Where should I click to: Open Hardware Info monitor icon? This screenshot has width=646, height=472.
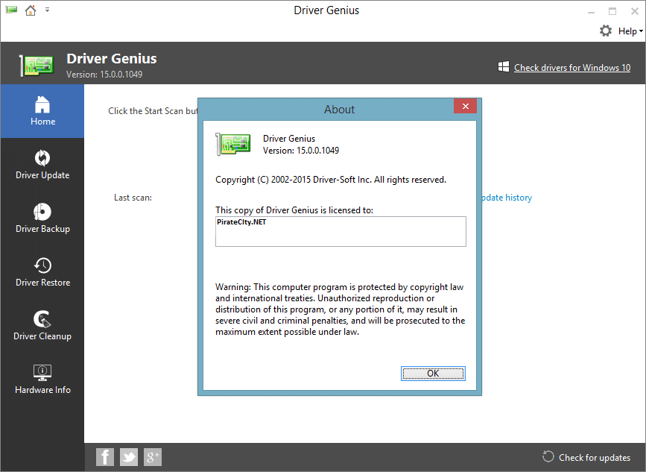[42, 372]
